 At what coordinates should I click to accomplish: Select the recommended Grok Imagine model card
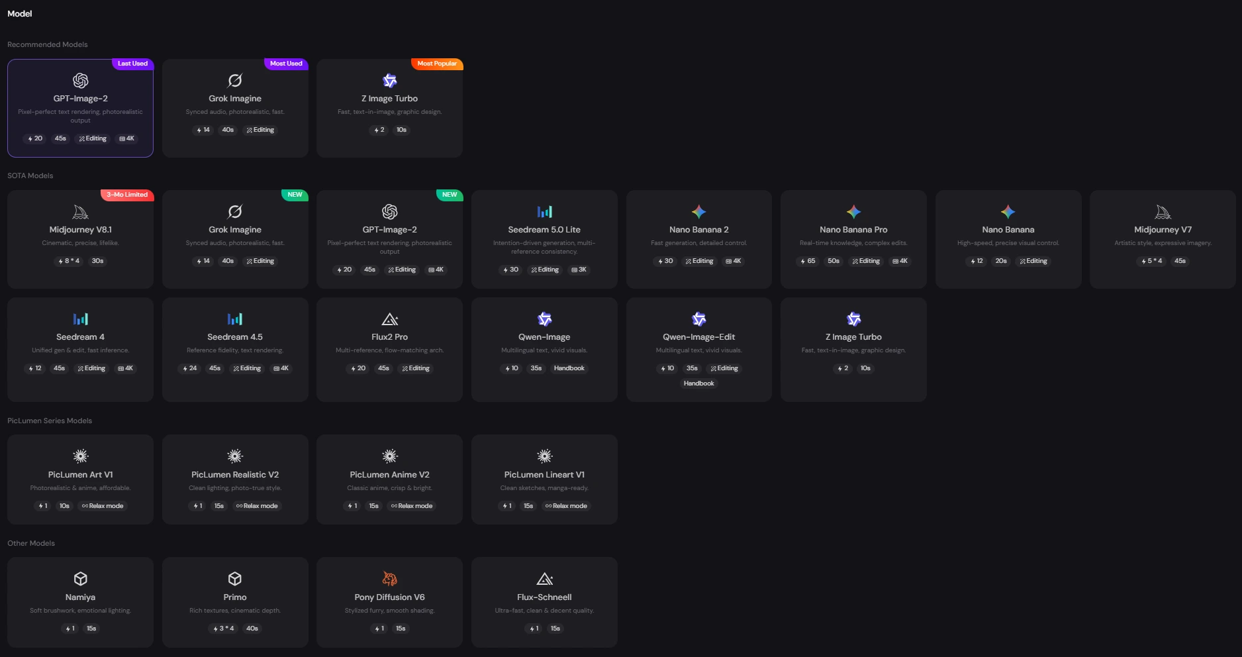point(235,108)
